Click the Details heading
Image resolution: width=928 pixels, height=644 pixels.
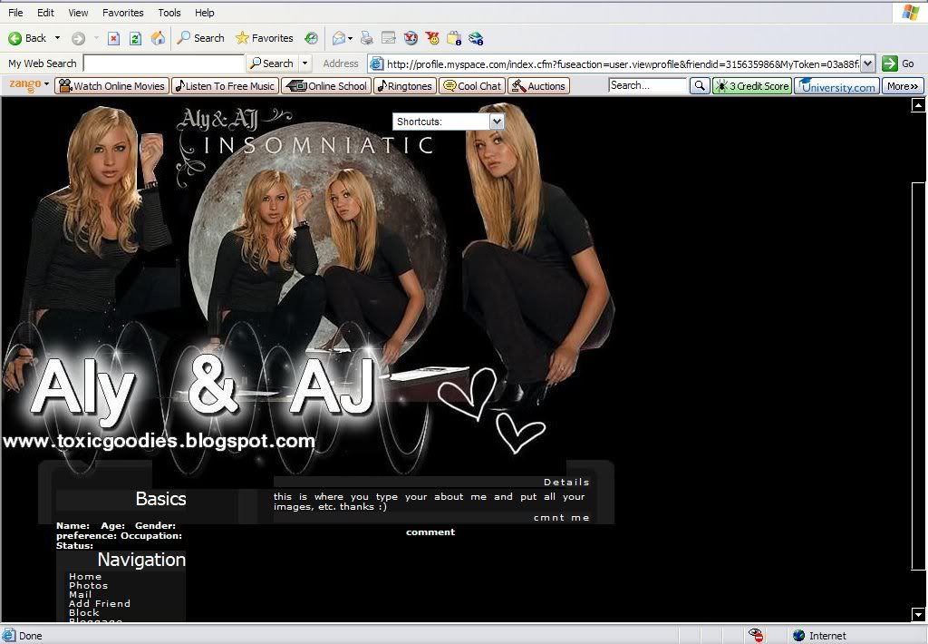coord(566,483)
